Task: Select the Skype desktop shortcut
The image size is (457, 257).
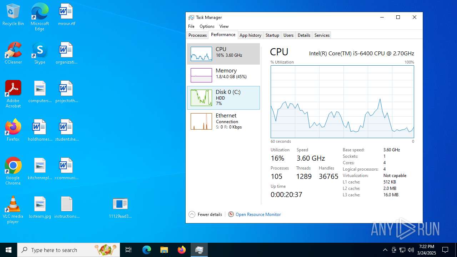Action: (x=40, y=54)
